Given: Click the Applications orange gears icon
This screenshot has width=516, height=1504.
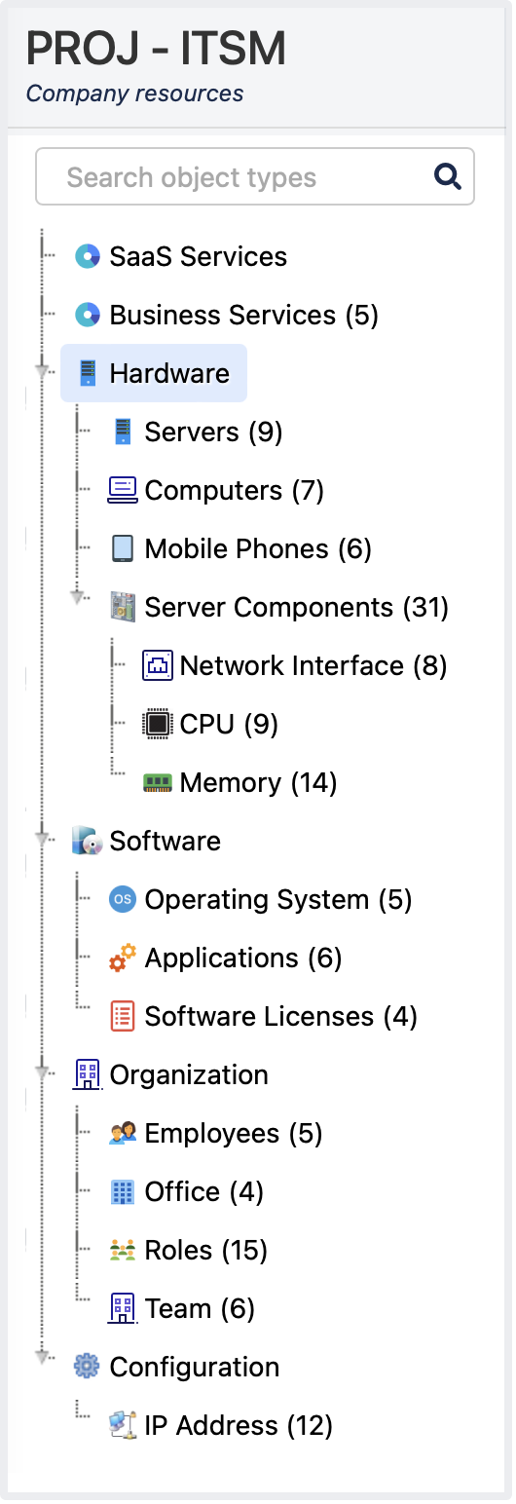Looking at the screenshot, I should (x=123, y=958).
